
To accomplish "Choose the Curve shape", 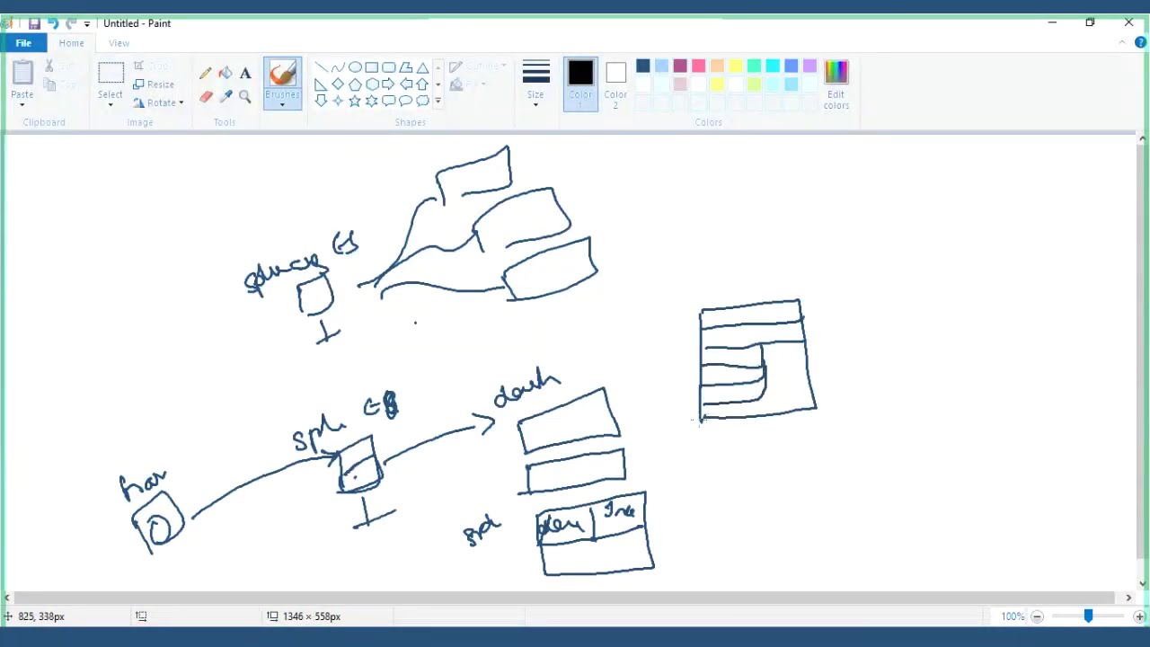I will (x=338, y=67).
